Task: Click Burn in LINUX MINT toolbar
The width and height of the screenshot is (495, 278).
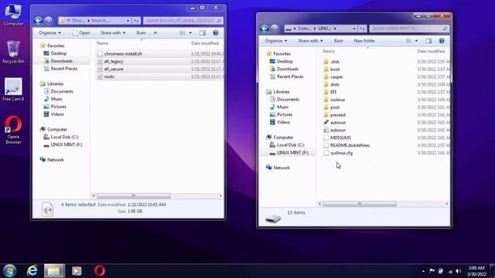Action: (338, 41)
